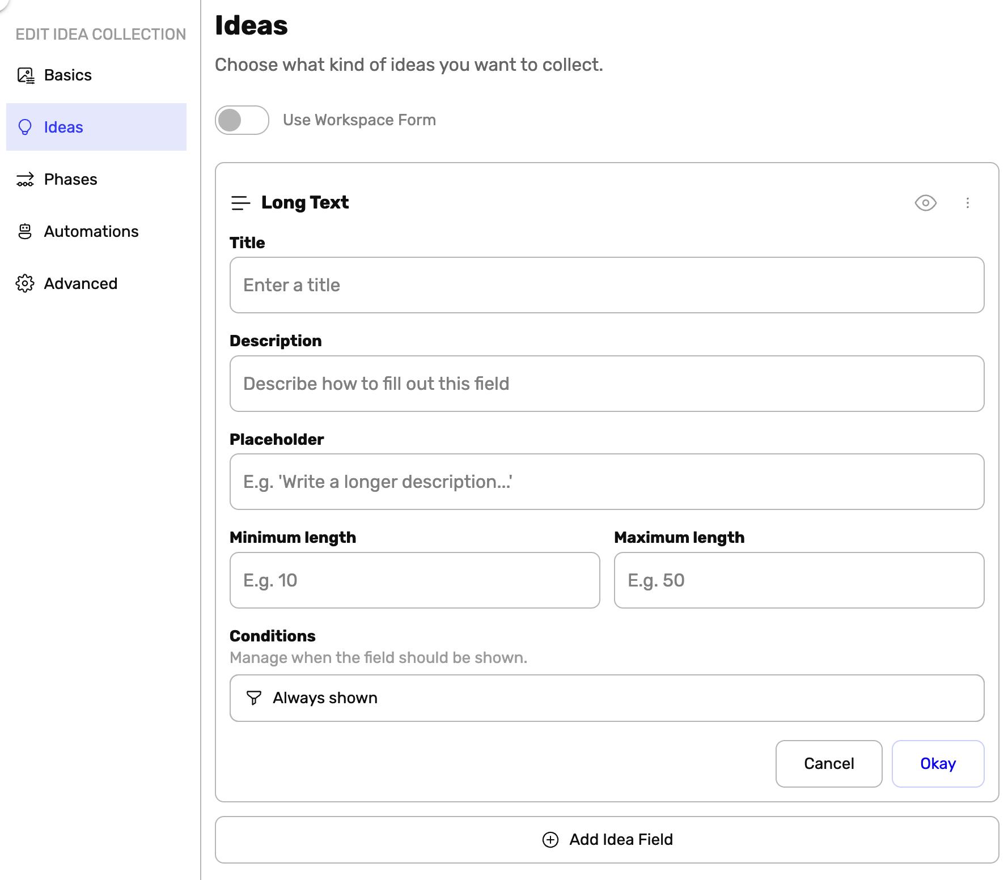Open the Always shown conditions selector

click(607, 698)
